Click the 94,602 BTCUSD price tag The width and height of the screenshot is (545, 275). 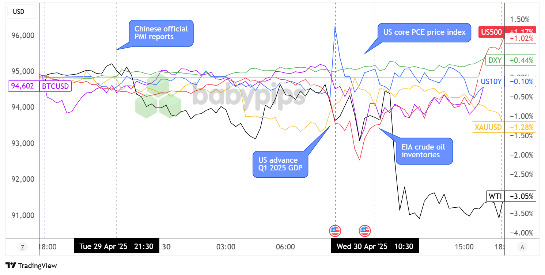point(23,86)
